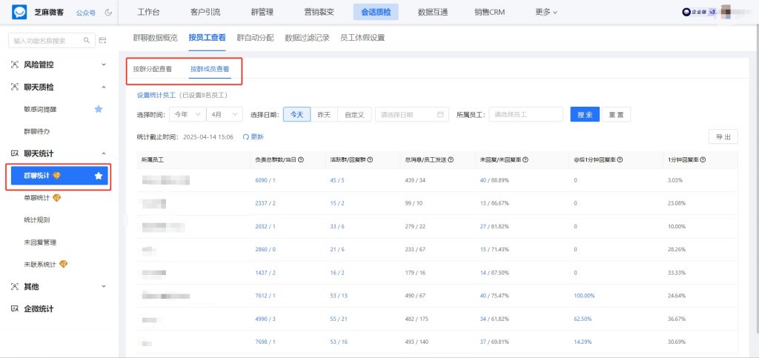Switch to the 按群分配查看 tab
The height and width of the screenshot is (358, 759).
153,70
